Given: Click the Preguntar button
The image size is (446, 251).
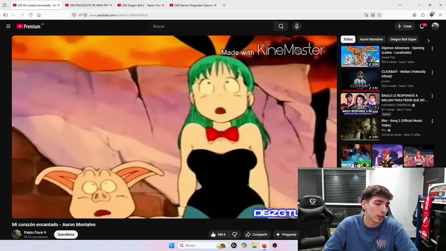Looking at the screenshot, I should pyautogui.click(x=286, y=235).
